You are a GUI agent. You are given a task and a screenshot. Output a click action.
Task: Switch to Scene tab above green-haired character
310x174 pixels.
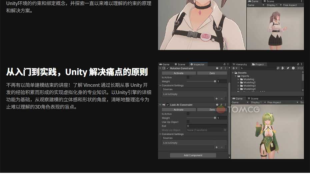coord(253,99)
